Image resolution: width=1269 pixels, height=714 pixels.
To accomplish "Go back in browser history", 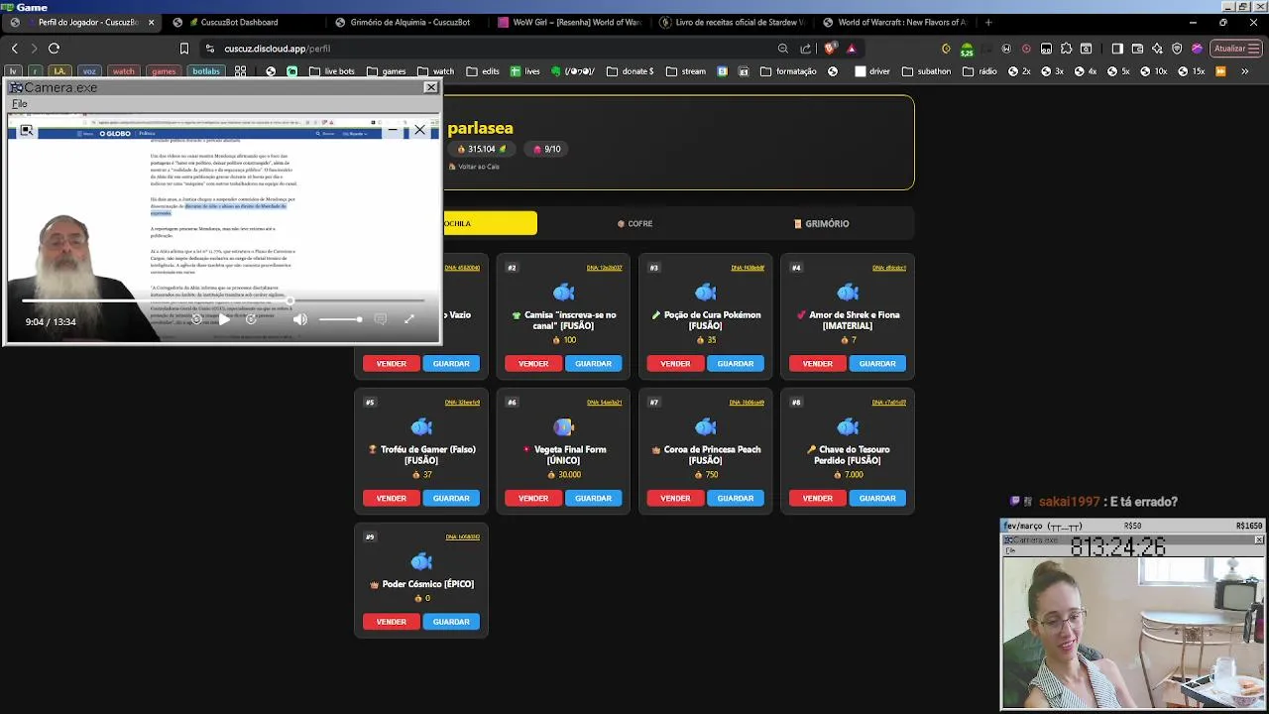I will 14,48.
